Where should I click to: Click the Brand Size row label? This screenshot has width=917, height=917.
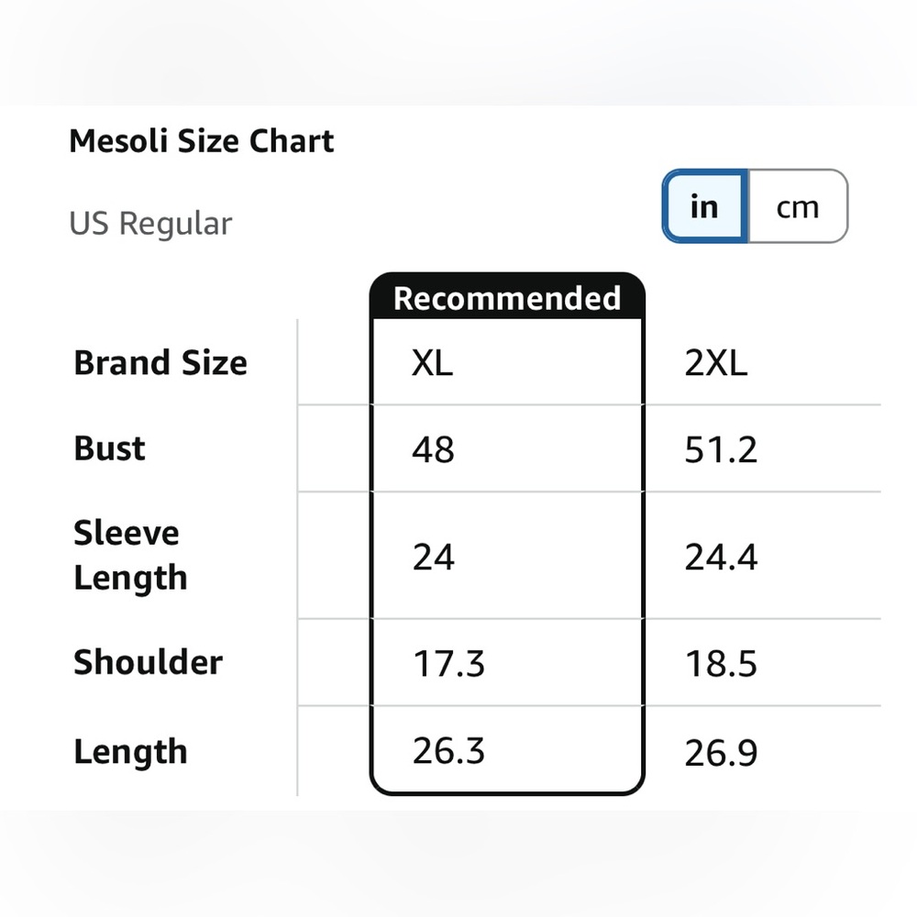(x=160, y=363)
